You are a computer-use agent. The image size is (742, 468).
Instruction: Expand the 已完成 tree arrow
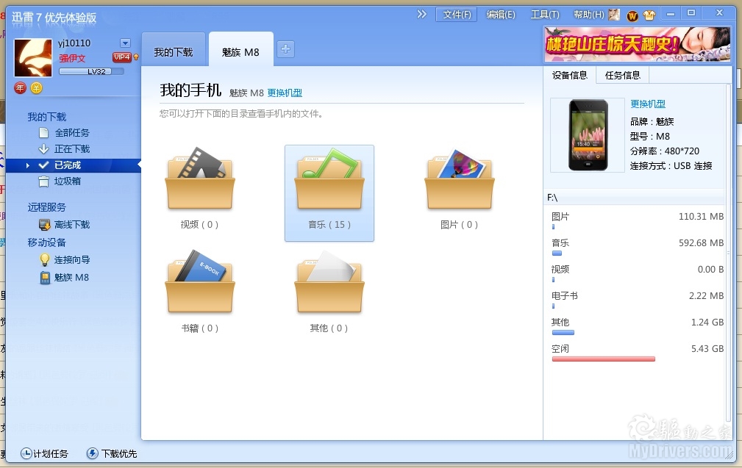(x=27, y=165)
